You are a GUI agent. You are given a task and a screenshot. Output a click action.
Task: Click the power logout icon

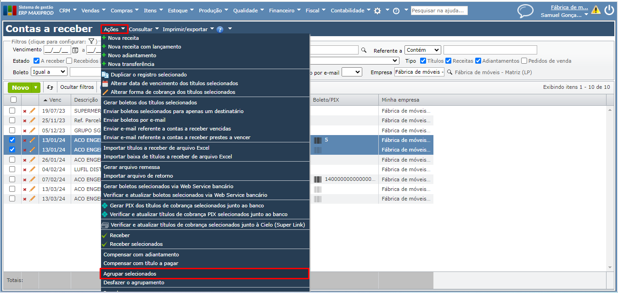tap(609, 10)
